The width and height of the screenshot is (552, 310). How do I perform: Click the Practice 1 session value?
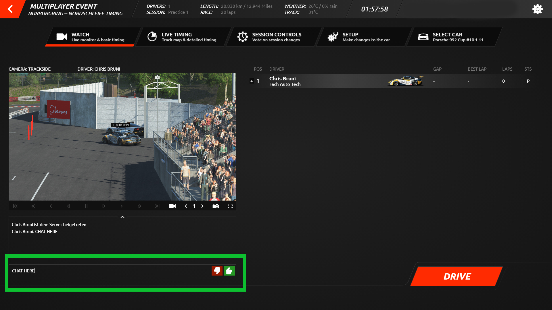pyautogui.click(x=178, y=12)
